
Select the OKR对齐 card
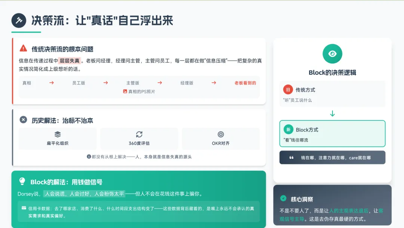(221, 139)
